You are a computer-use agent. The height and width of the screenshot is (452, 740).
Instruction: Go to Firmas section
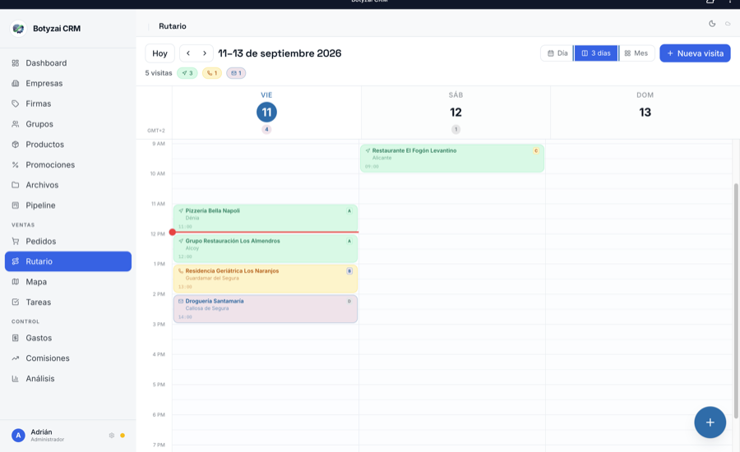68,104
